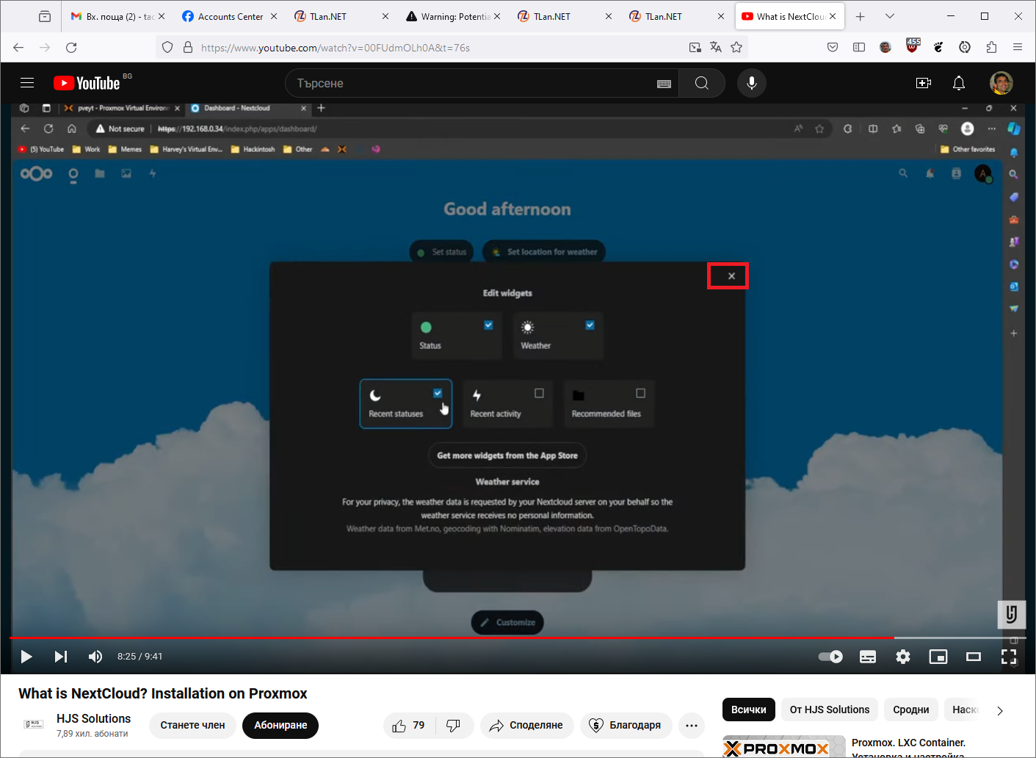Start voice search with the microphone
Viewport: 1036px width, 758px height.
coord(752,83)
